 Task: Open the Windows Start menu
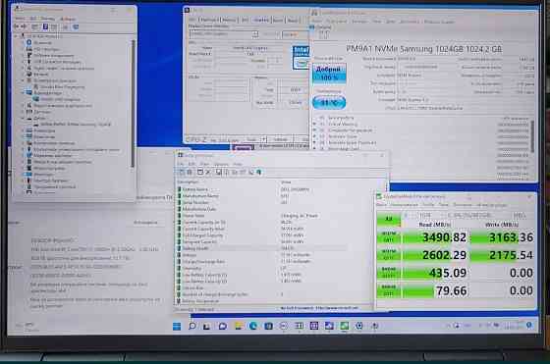click(177, 326)
